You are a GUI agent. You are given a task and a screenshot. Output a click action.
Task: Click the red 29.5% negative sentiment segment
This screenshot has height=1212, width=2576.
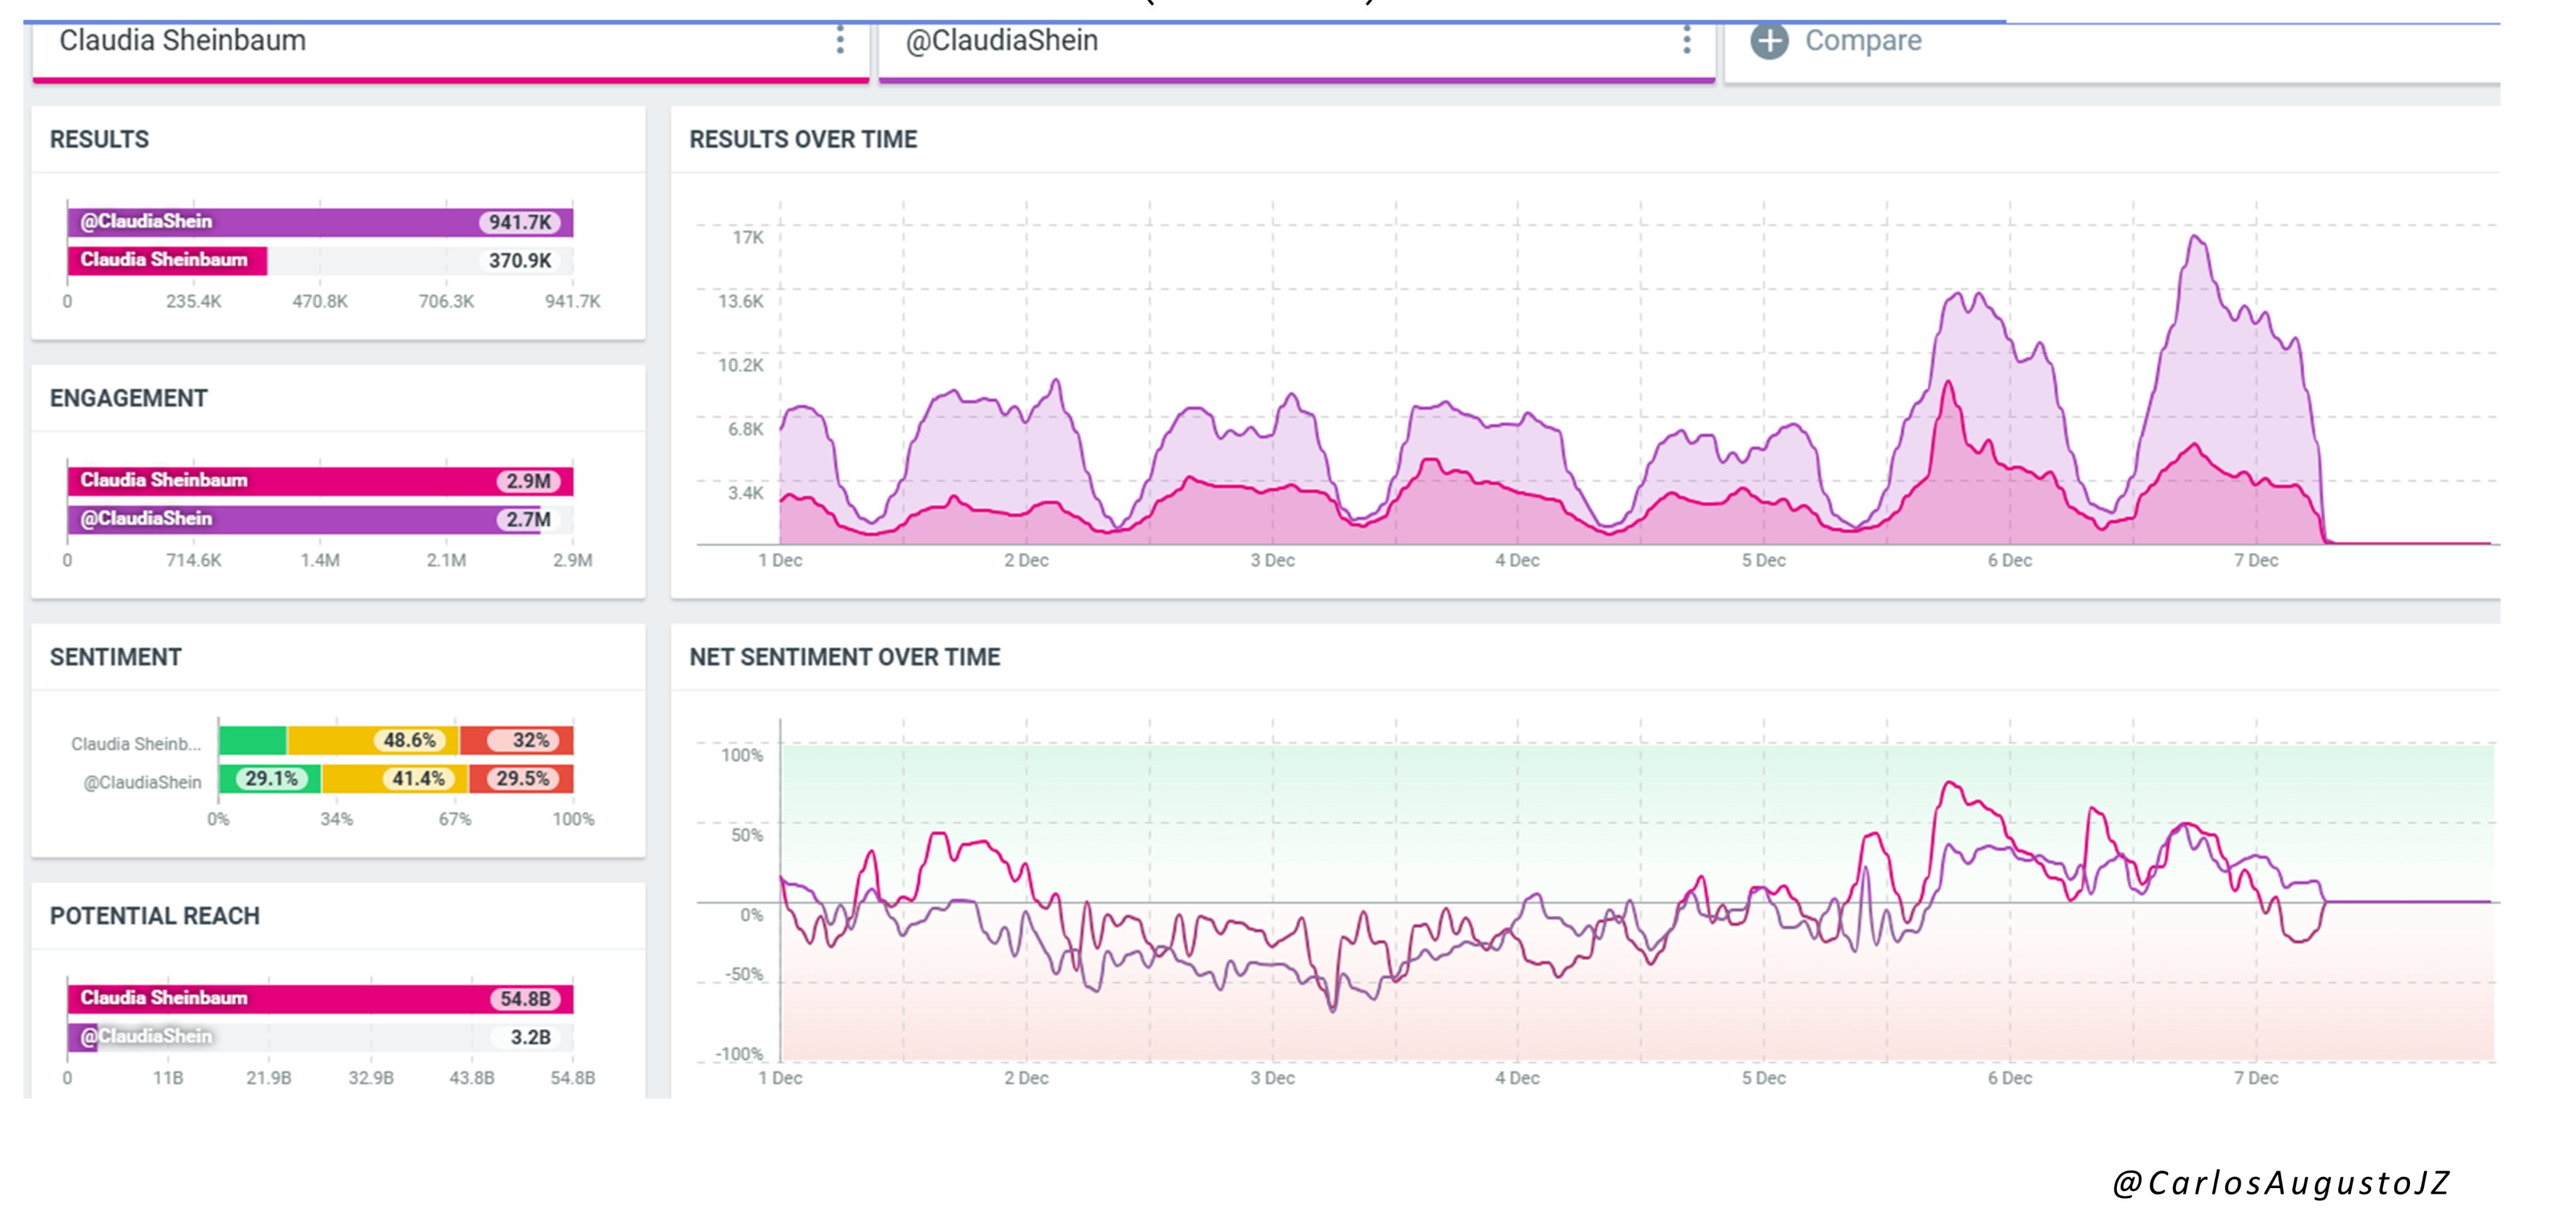(521, 778)
